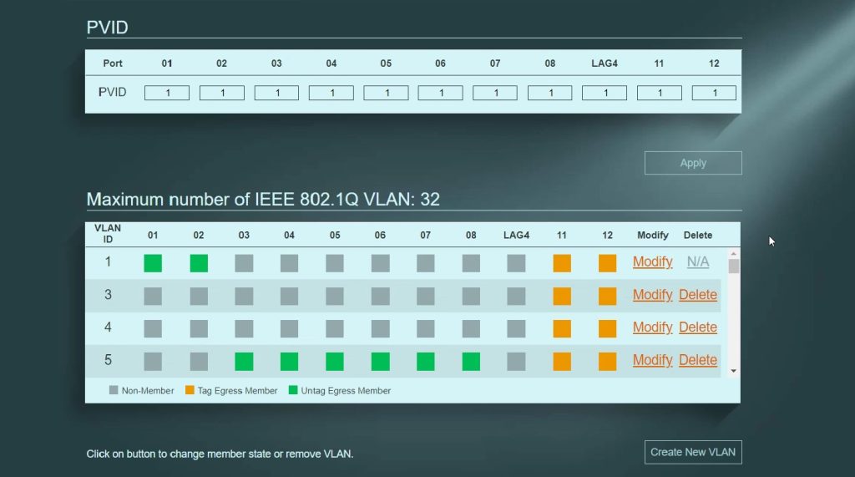Open Modify link for VLAN 1
855x477 pixels.
point(652,262)
